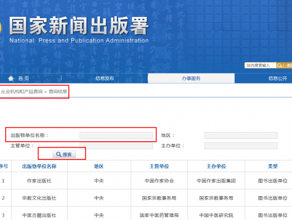The image size is (292, 220).
Task: Click the 主办单位 input field
Action: [241, 146]
